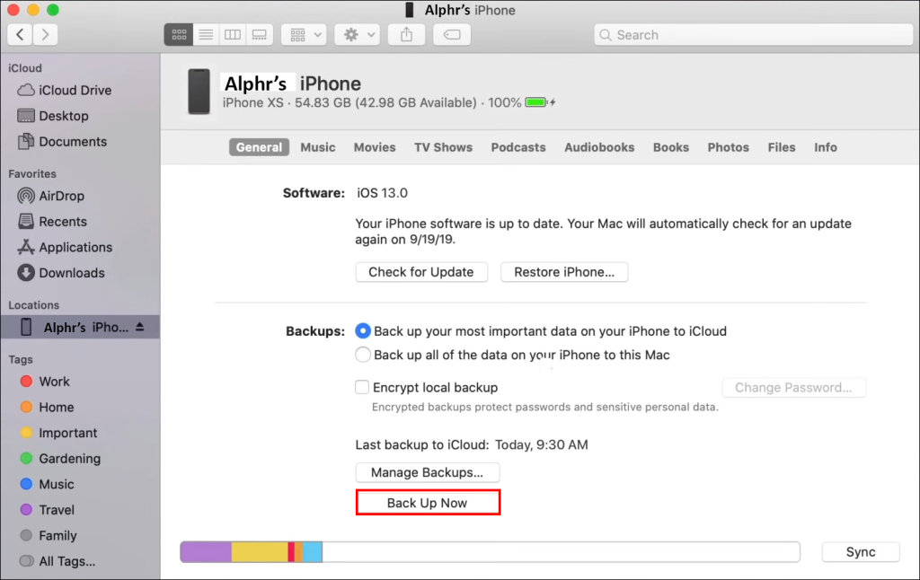This screenshot has width=920, height=580.
Task: Switch to the Music tab
Action: (318, 147)
